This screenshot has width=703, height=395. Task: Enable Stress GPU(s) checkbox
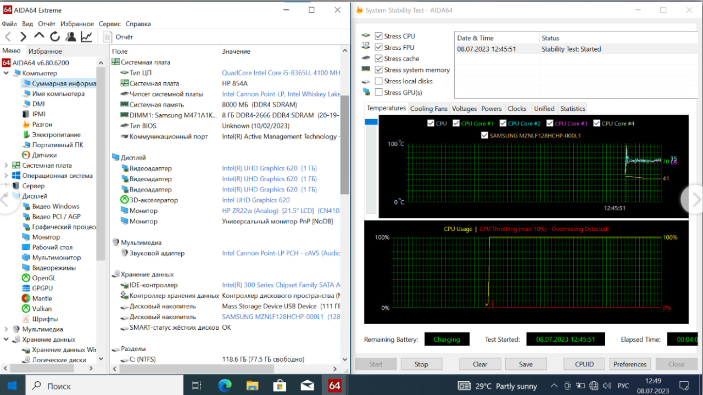379,93
